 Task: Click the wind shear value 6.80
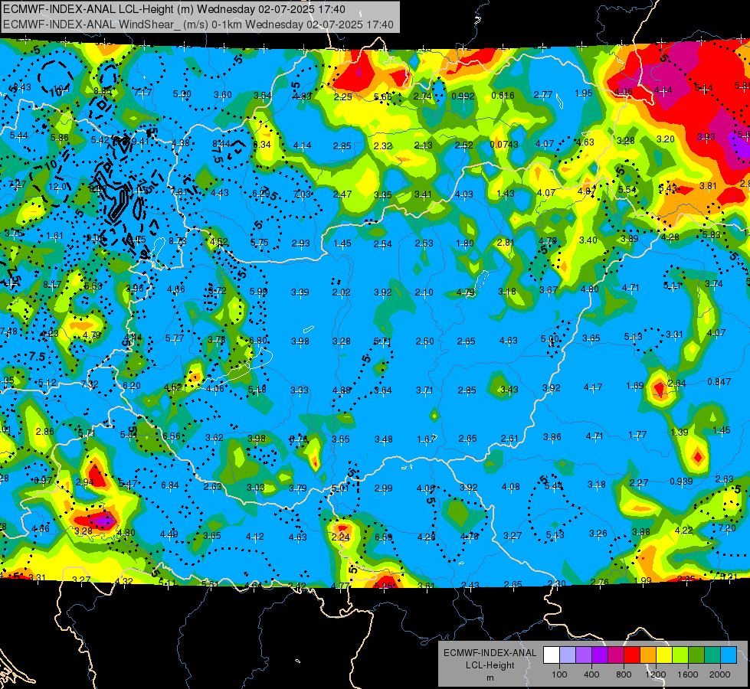pos(258,341)
